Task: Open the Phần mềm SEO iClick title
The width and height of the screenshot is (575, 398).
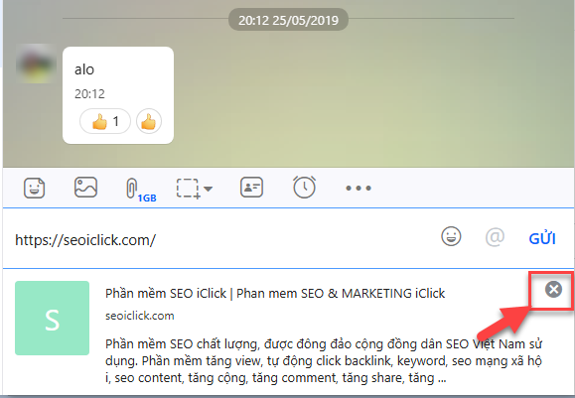Action: (x=275, y=293)
